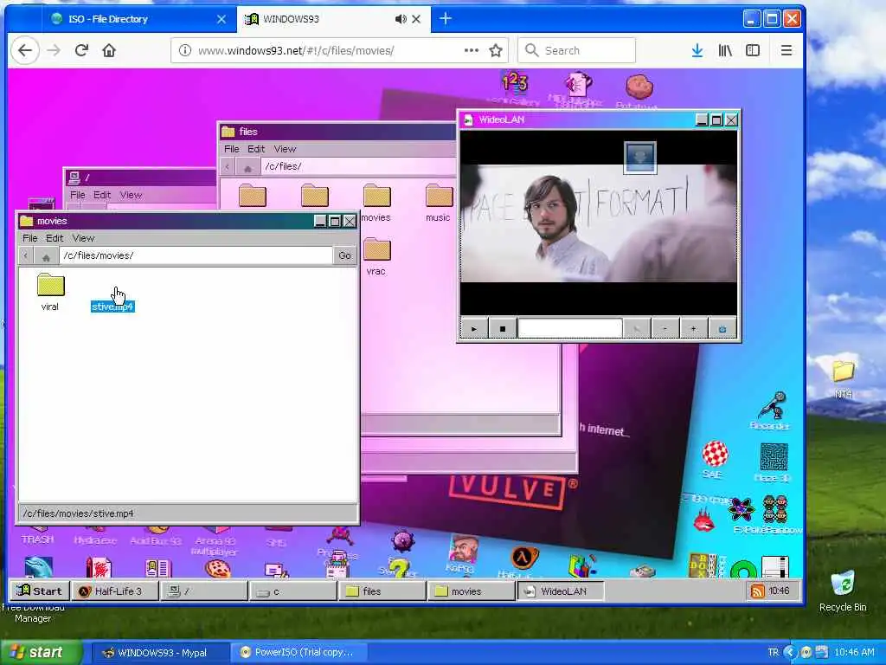886x665 pixels.
Task: Switch to WideoLAN in Windows93 taskbar
Action: pos(561,591)
